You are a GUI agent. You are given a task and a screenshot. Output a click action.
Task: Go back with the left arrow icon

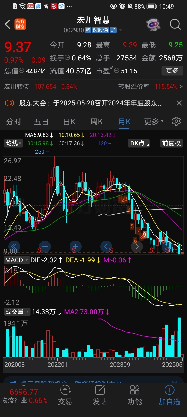point(8,24)
